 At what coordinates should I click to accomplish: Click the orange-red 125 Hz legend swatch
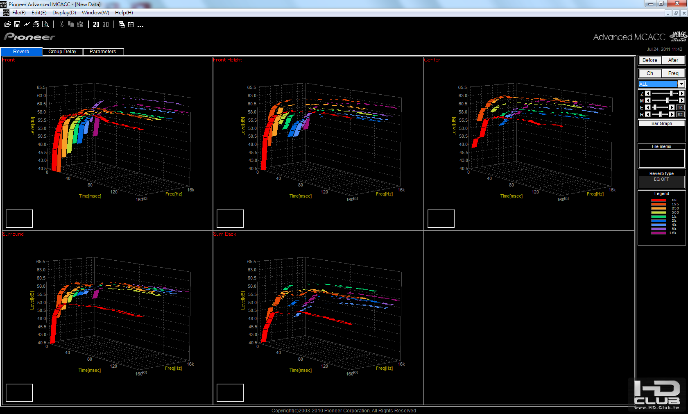point(659,204)
